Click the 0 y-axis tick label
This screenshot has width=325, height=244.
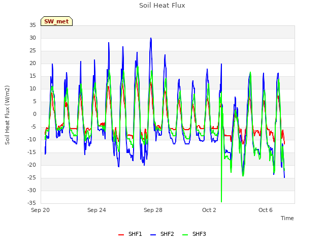point(35,114)
